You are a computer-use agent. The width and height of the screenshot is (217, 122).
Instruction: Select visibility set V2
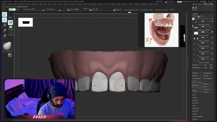click(196, 19)
